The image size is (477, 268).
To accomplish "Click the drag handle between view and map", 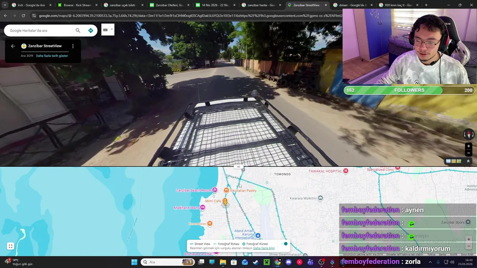I will (x=238, y=167).
